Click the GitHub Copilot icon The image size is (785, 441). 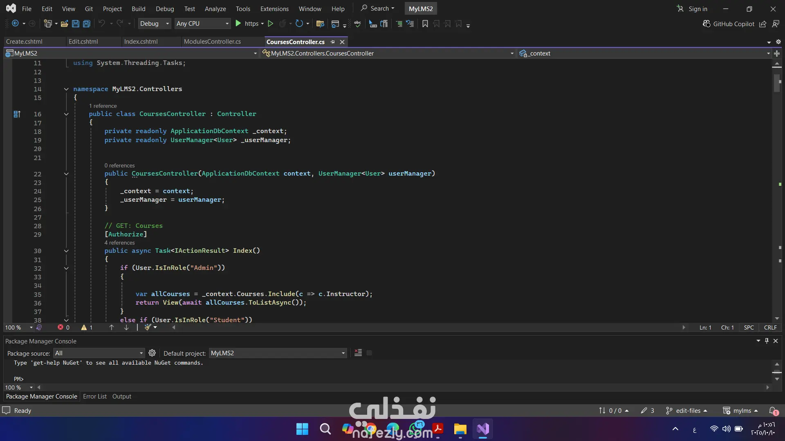(706, 24)
